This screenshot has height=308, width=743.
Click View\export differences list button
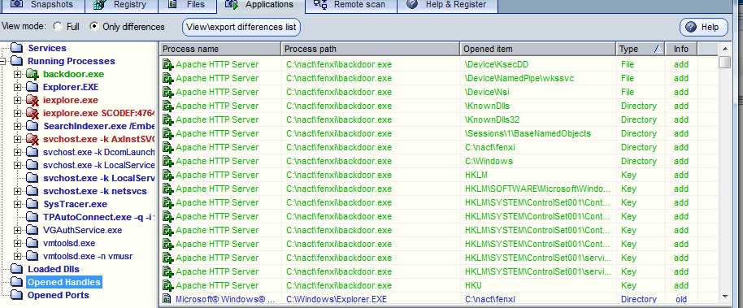pyautogui.click(x=241, y=27)
